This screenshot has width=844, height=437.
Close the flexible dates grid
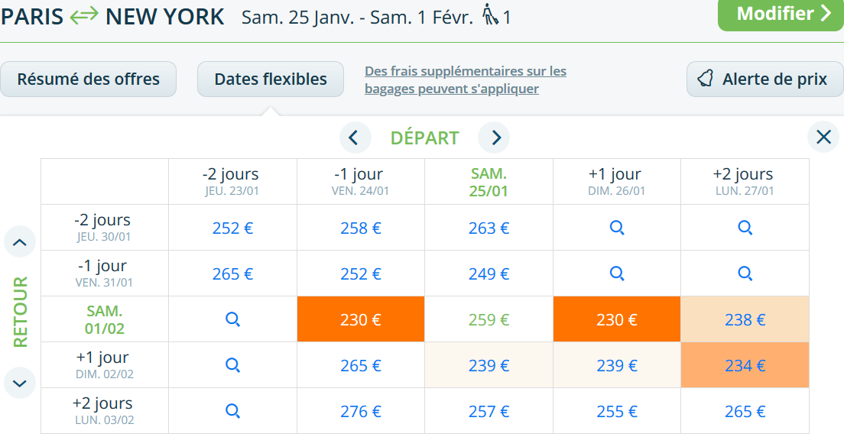[823, 138]
